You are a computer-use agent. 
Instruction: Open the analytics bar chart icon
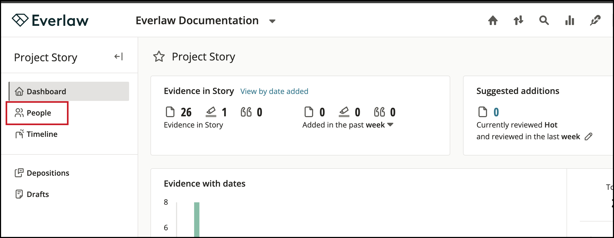569,20
